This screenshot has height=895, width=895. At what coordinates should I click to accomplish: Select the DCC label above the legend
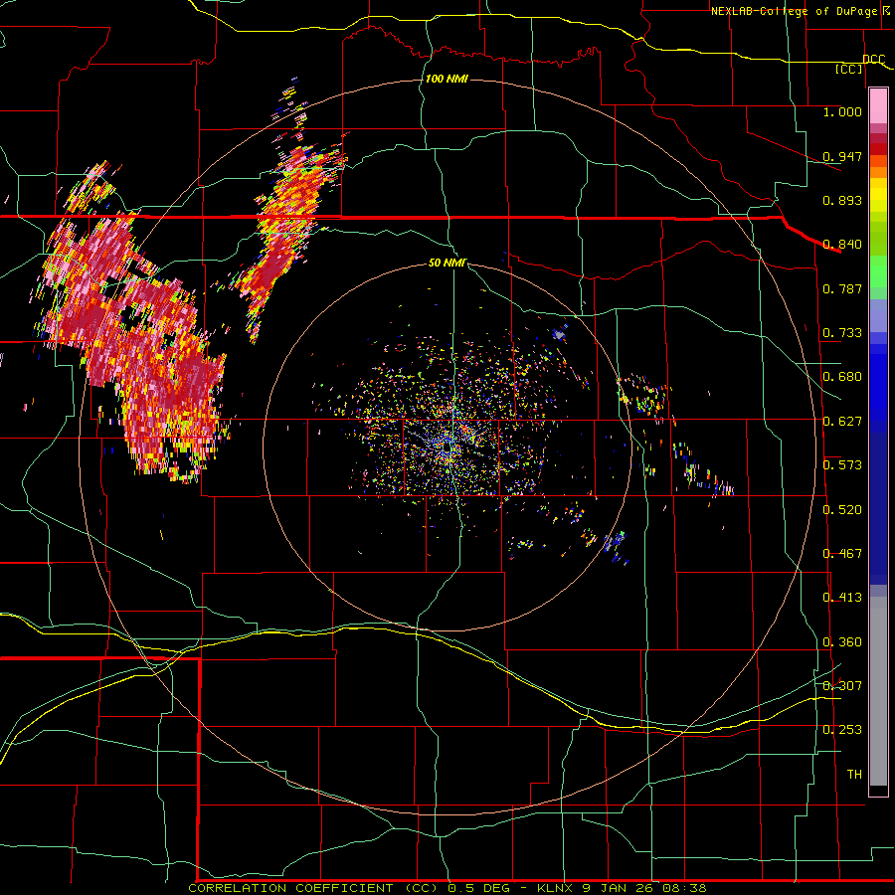tap(873, 60)
